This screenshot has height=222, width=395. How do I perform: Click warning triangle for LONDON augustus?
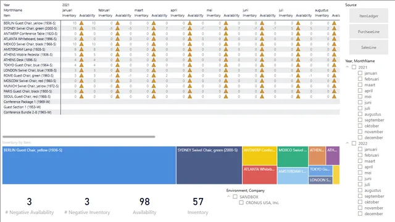point(334,70)
